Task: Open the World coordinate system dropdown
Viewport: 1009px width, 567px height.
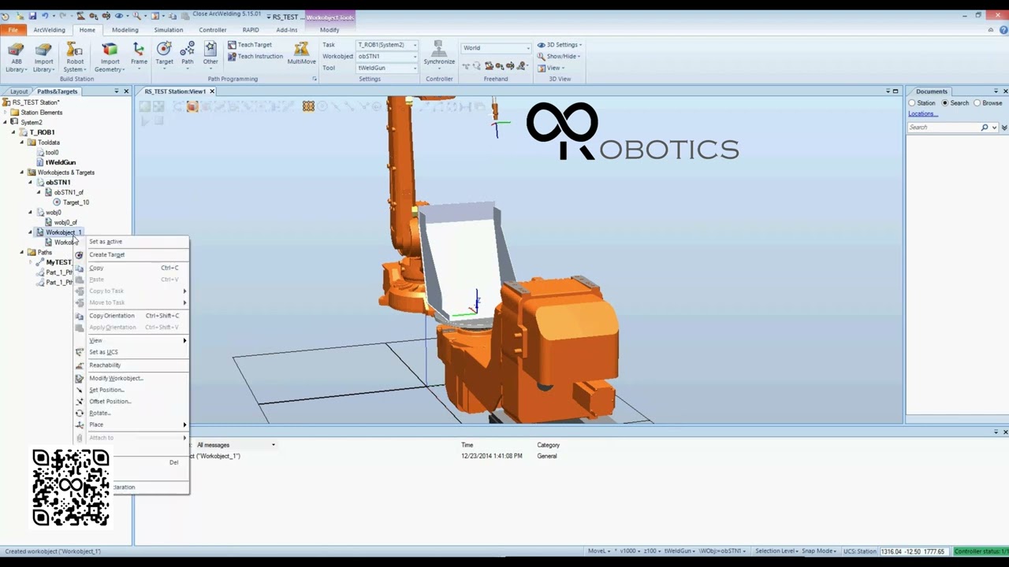Action: click(x=496, y=48)
